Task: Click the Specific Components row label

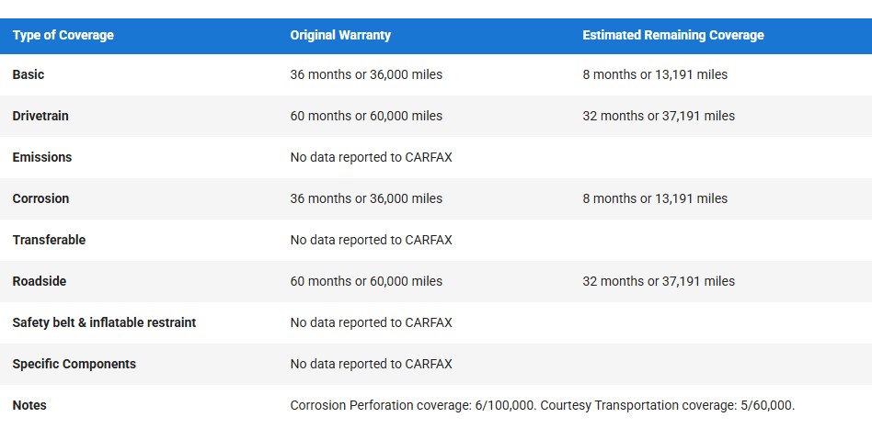Action: click(74, 364)
